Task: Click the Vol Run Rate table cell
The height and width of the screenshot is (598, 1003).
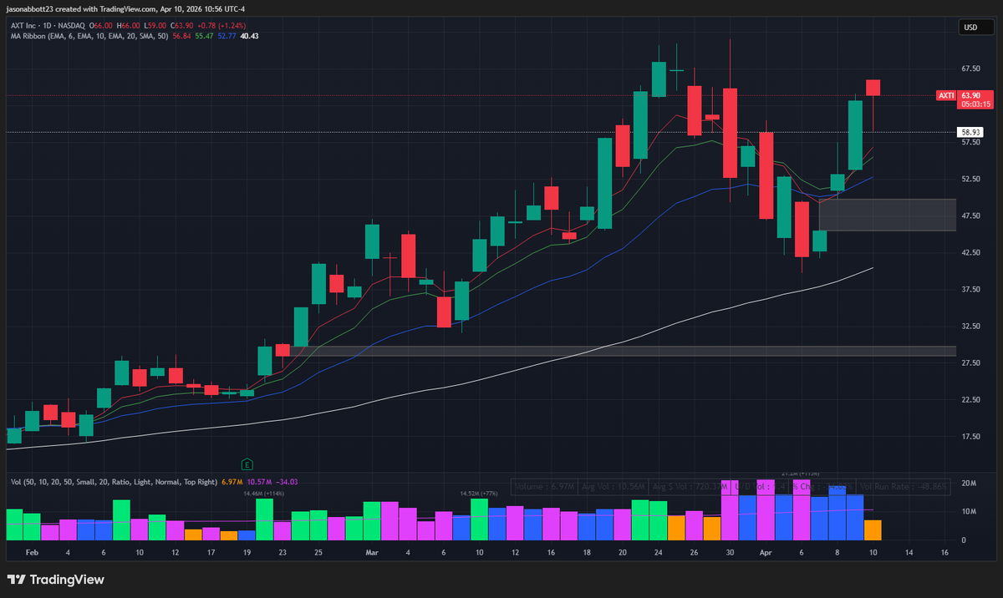Action: pyautogui.click(x=904, y=486)
